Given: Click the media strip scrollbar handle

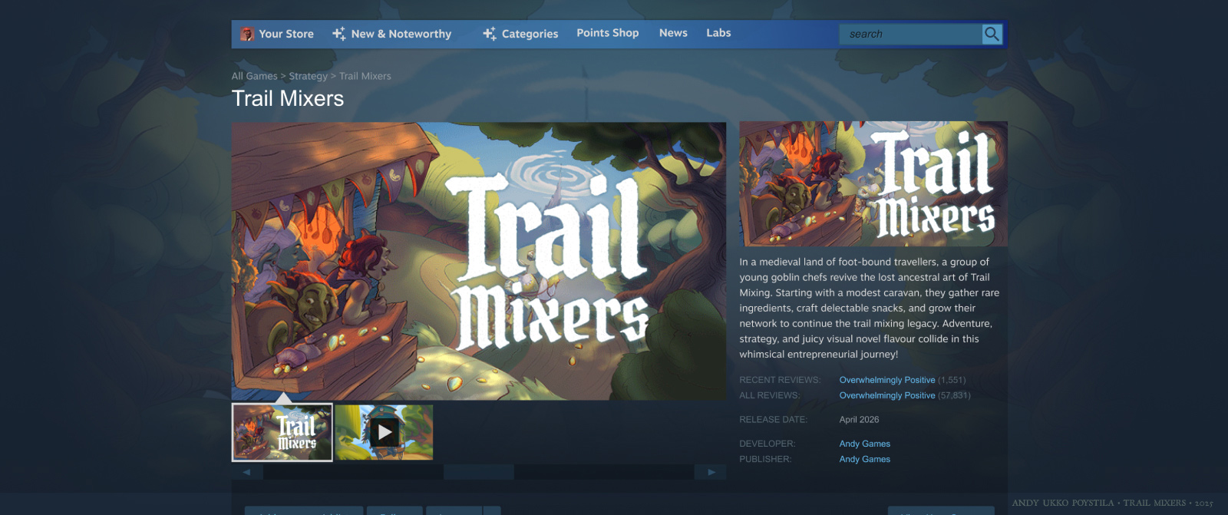Looking at the screenshot, I should coord(479,472).
